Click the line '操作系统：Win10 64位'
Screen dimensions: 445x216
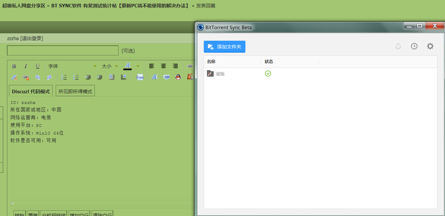[37, 133]
